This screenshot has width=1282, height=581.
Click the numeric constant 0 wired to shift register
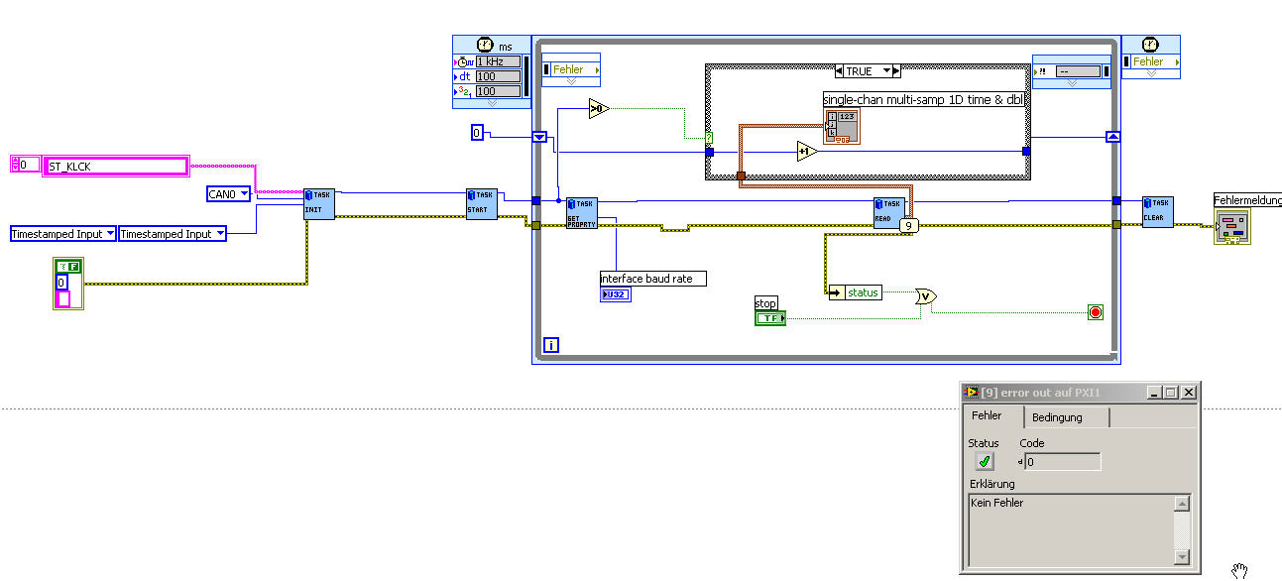[x=477, y=132]
